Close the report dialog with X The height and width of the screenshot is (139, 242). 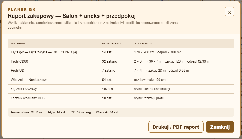229,11
